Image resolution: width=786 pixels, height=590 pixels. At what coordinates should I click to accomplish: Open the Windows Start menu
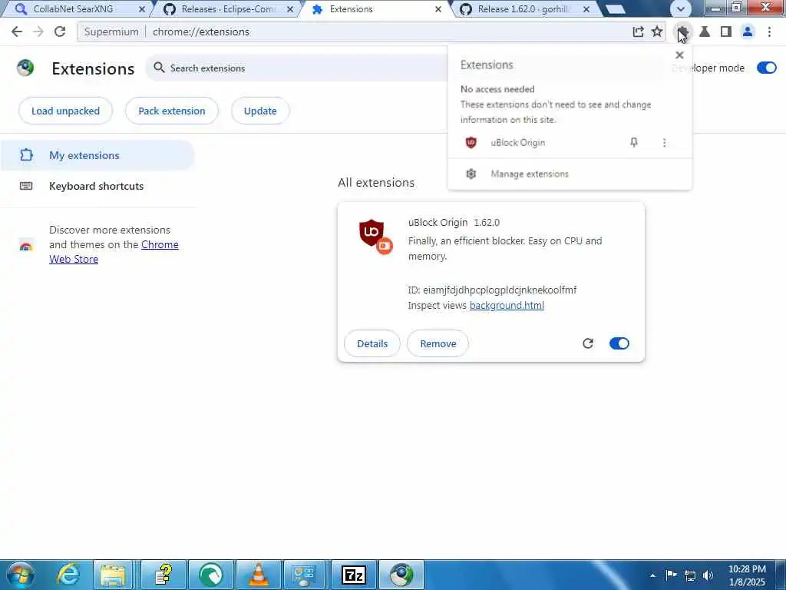pyautogui.click(x=21, y=575)
